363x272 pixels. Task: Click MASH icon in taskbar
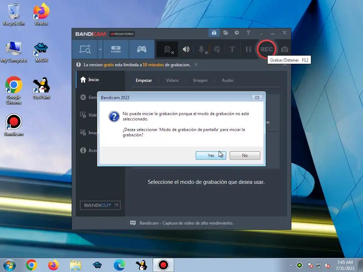(x=97, y=265)
